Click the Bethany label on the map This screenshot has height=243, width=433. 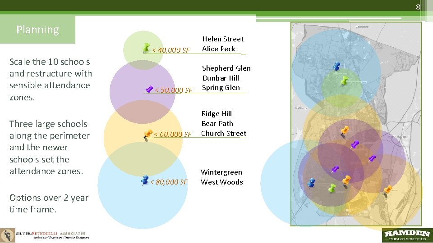(x=301, y=108)
